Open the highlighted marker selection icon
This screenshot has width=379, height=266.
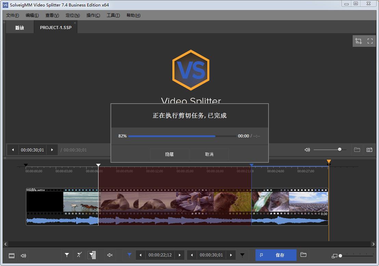click(92, 255)
